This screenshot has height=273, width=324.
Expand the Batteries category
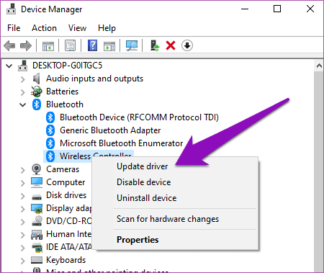pos(22,92)
